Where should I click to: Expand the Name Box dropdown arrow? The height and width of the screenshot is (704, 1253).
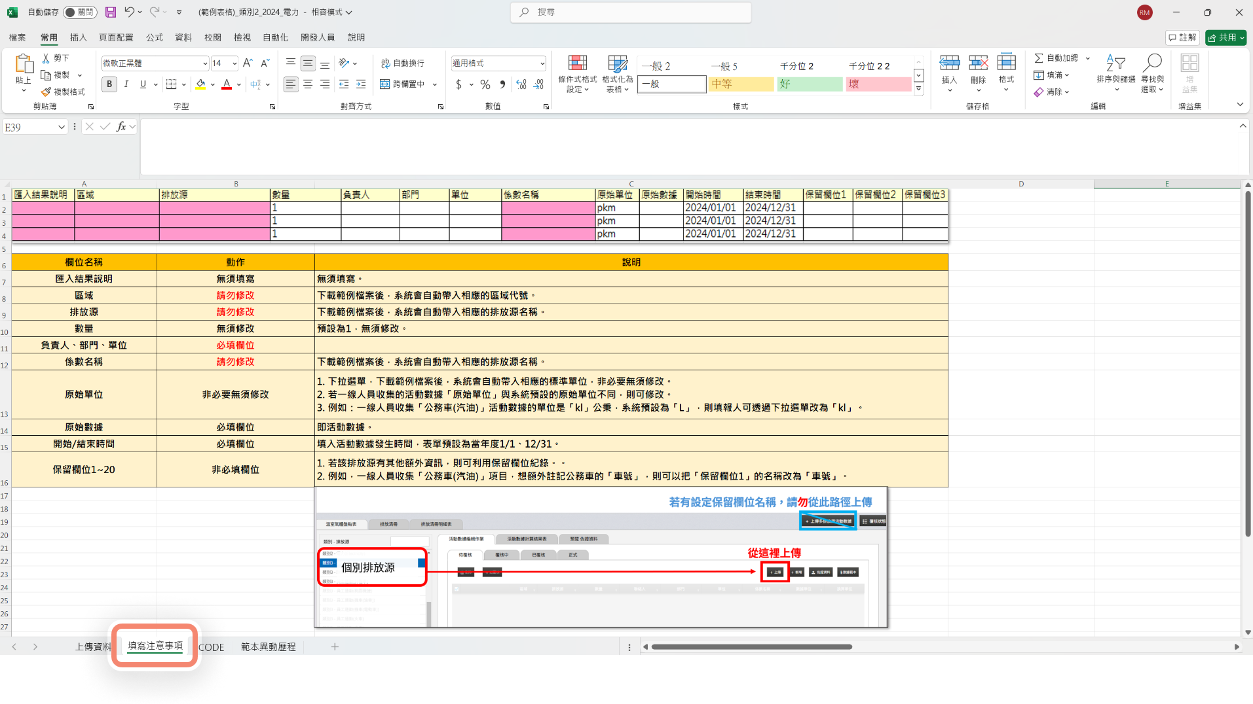coord(62,127)
